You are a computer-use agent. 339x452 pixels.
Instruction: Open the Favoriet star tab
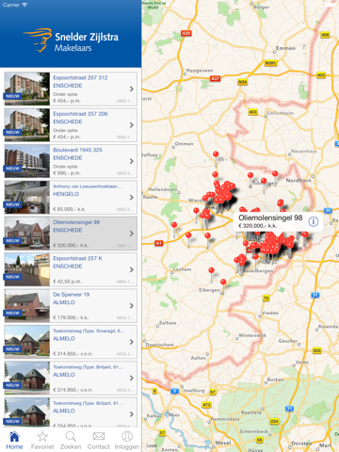pyautogui.click(x=42, y=440)
